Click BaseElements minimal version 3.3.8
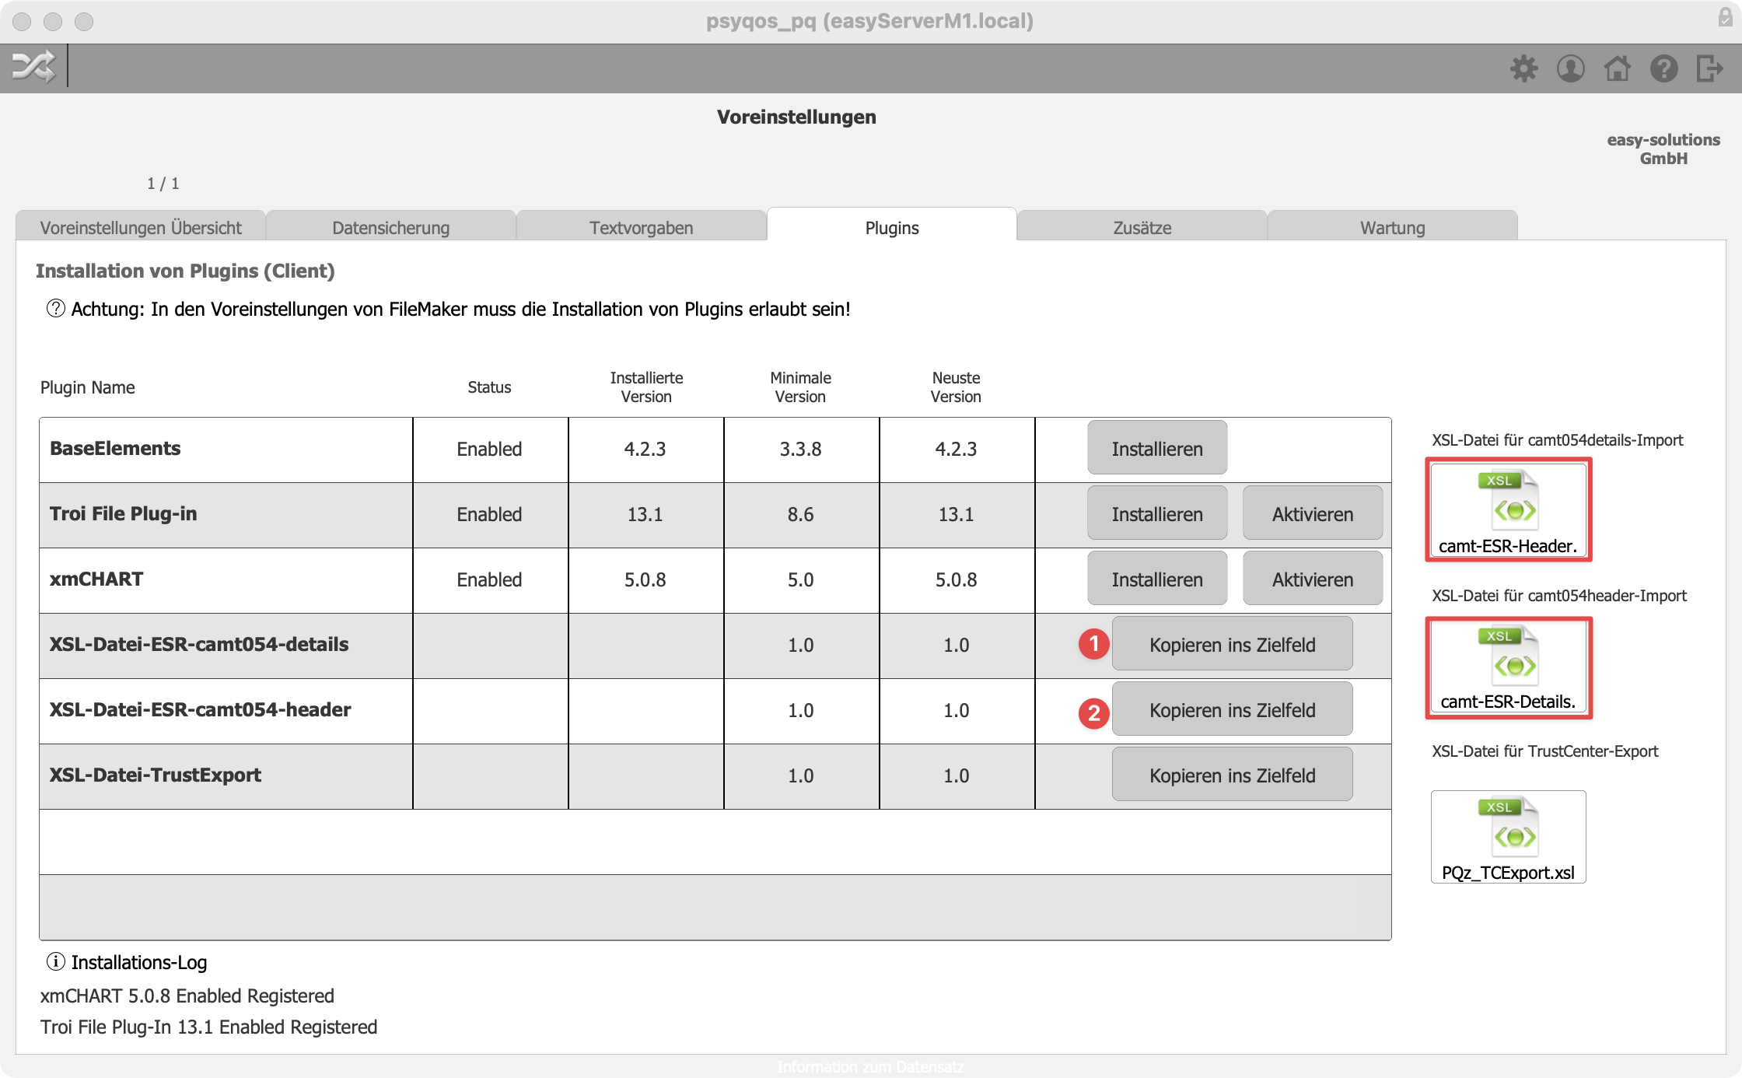Viewport: 1742px width, 1078px height. pos(800,449)
